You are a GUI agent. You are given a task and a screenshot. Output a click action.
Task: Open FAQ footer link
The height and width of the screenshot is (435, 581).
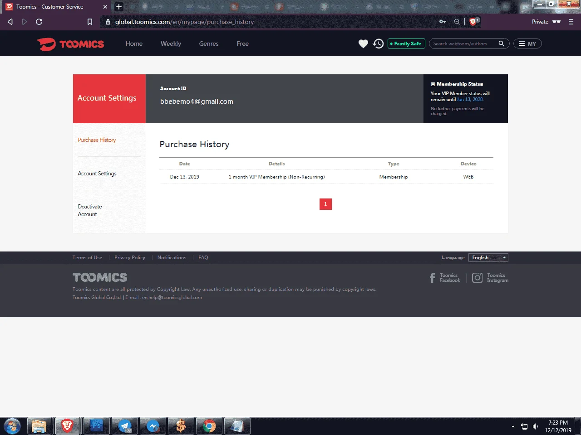[203, 257]
